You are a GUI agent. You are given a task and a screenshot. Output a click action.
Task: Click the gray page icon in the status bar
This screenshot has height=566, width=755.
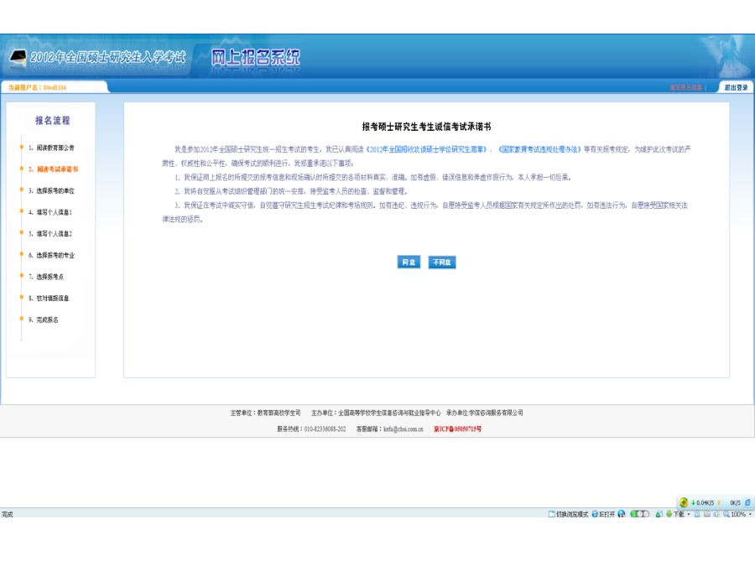707,514
